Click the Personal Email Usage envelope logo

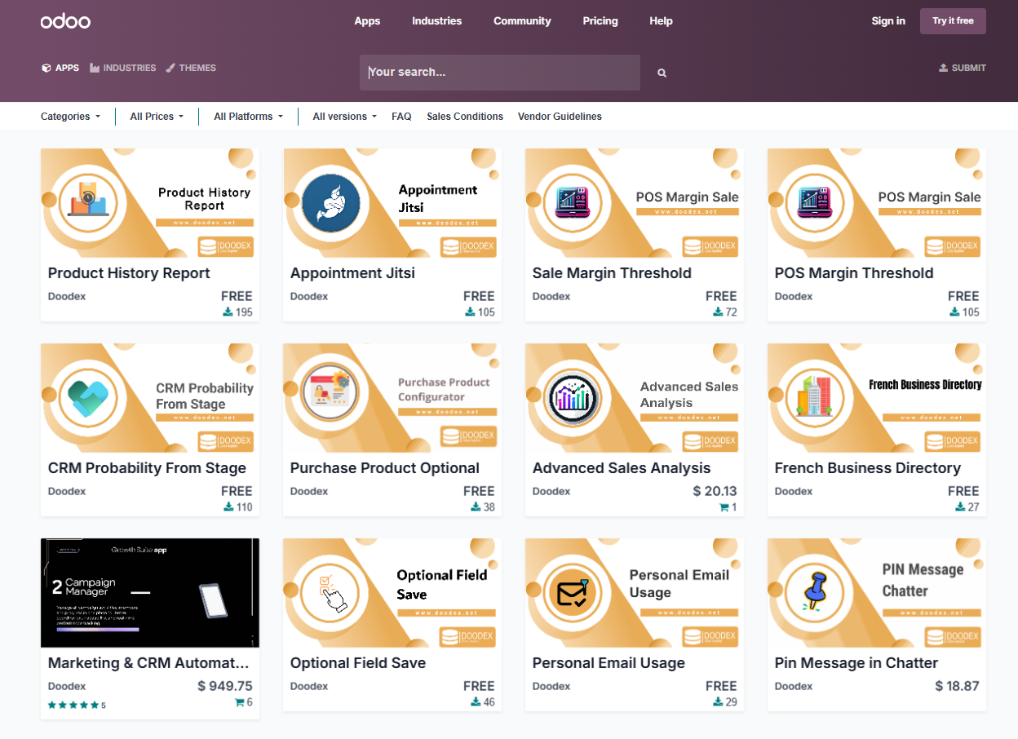[x=571, y=593]
